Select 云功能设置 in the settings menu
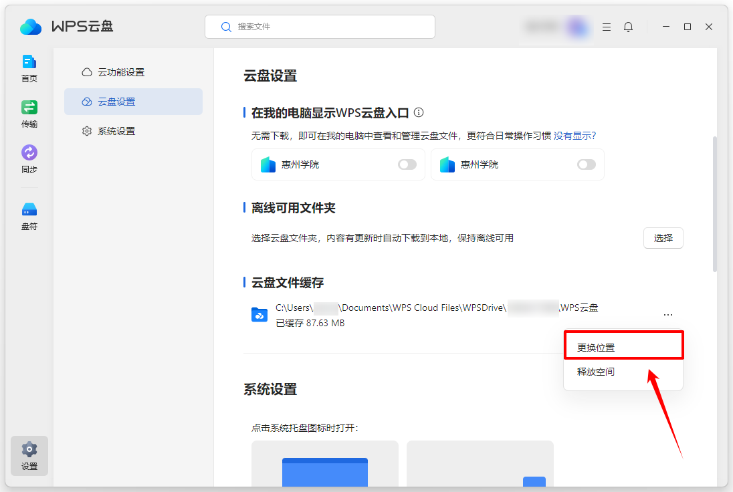This screenshot has width=733, height=492. (x=133, y=72)
